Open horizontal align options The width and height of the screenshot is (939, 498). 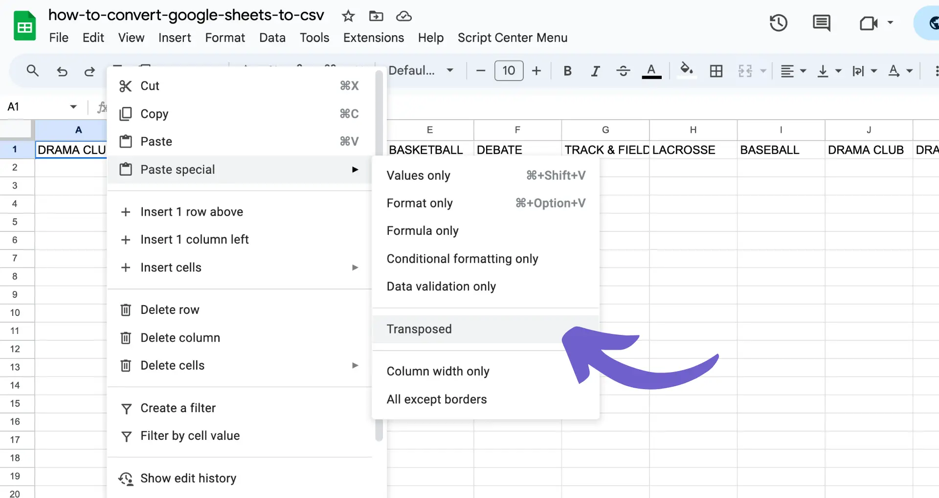click(793, 71)
